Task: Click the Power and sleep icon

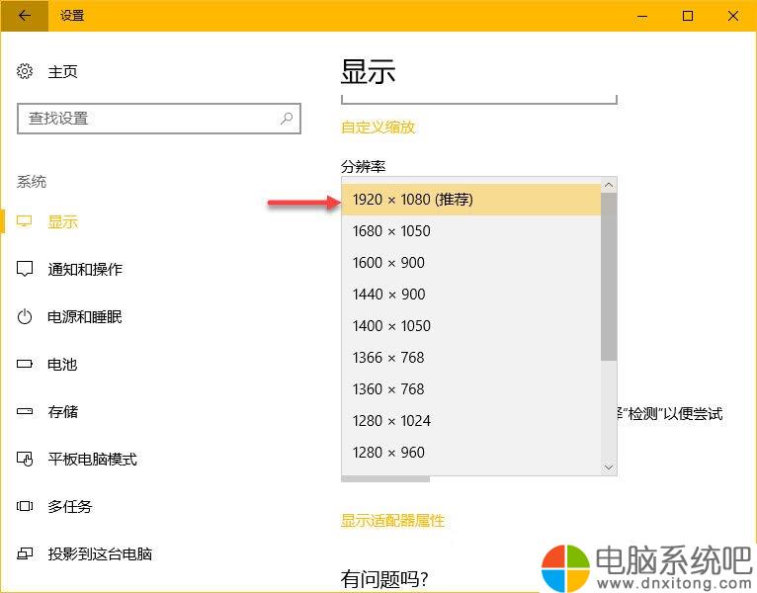Action: (x=26, y=317)
